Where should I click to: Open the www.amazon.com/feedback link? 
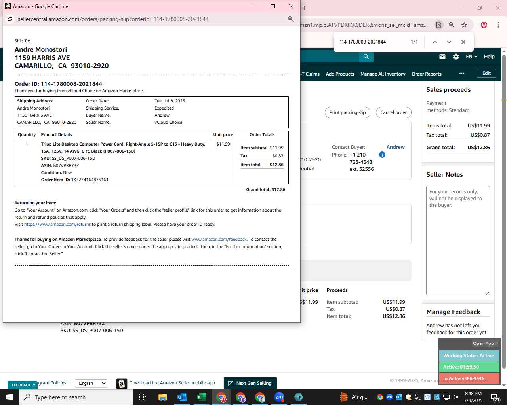pos(219,239)
